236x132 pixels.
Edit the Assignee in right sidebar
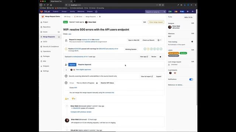(192, 23)
